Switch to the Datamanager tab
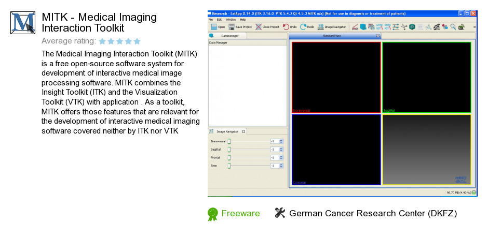 tap(227, 36)
